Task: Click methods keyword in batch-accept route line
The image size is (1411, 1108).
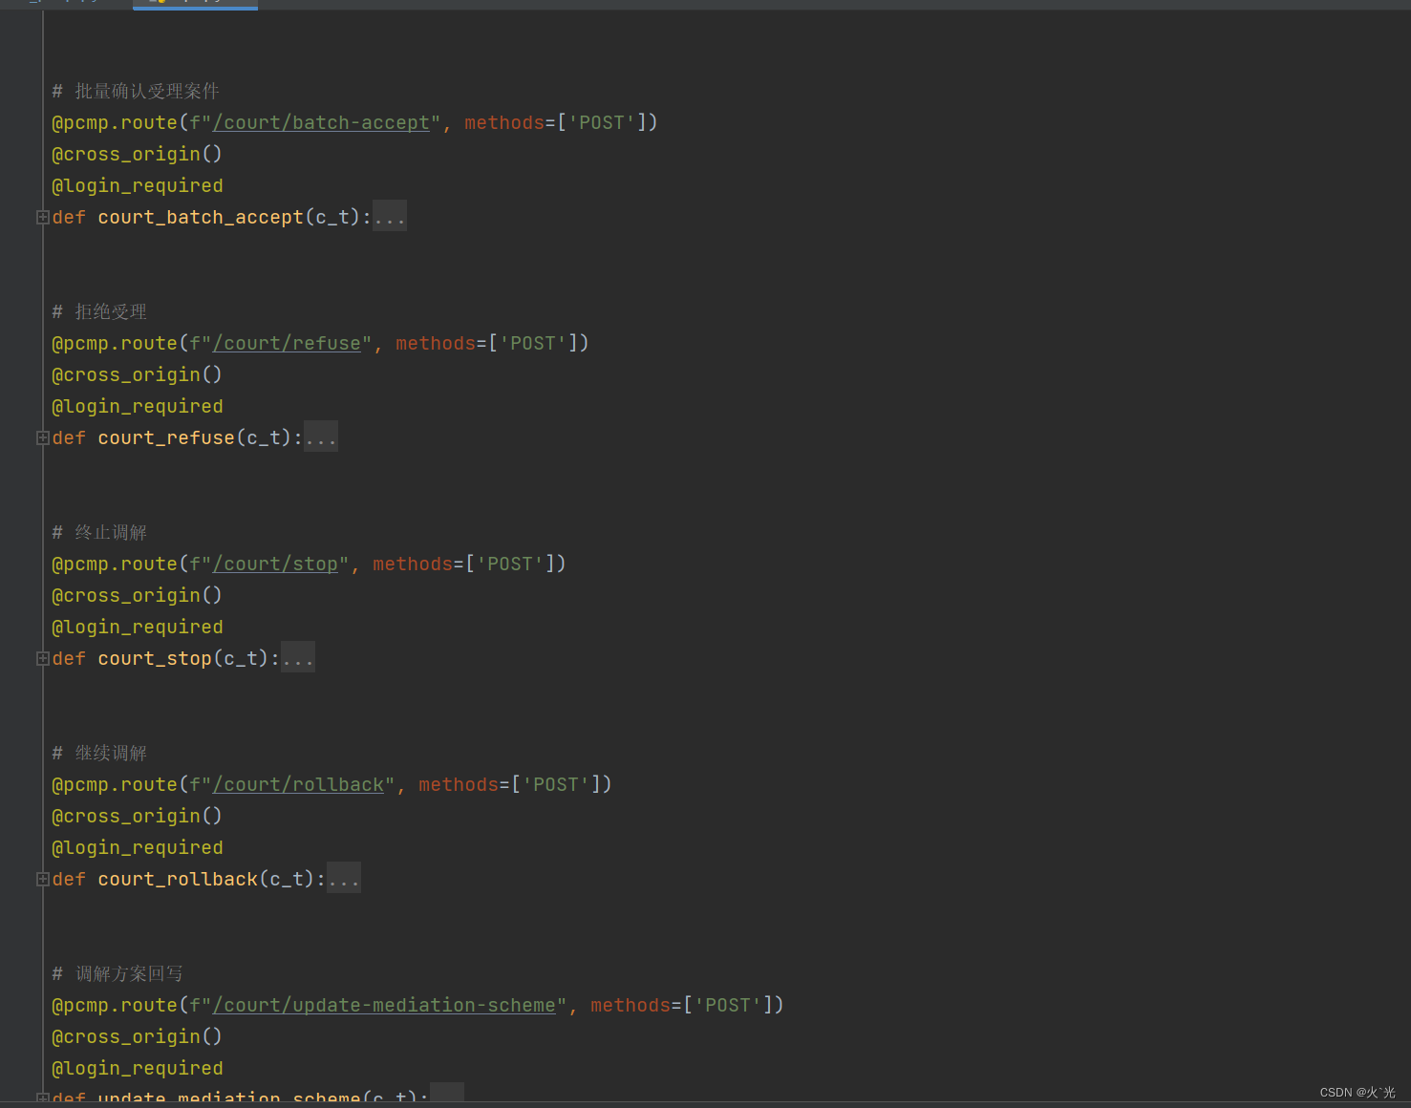Action: pos(504,122)
